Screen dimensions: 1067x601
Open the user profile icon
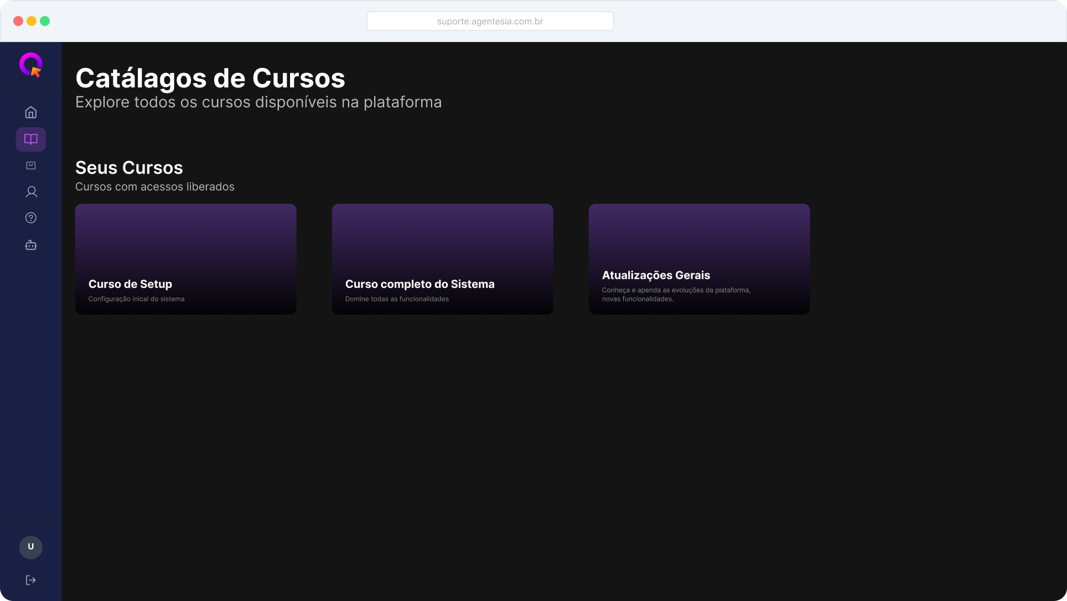click(31, 192)
